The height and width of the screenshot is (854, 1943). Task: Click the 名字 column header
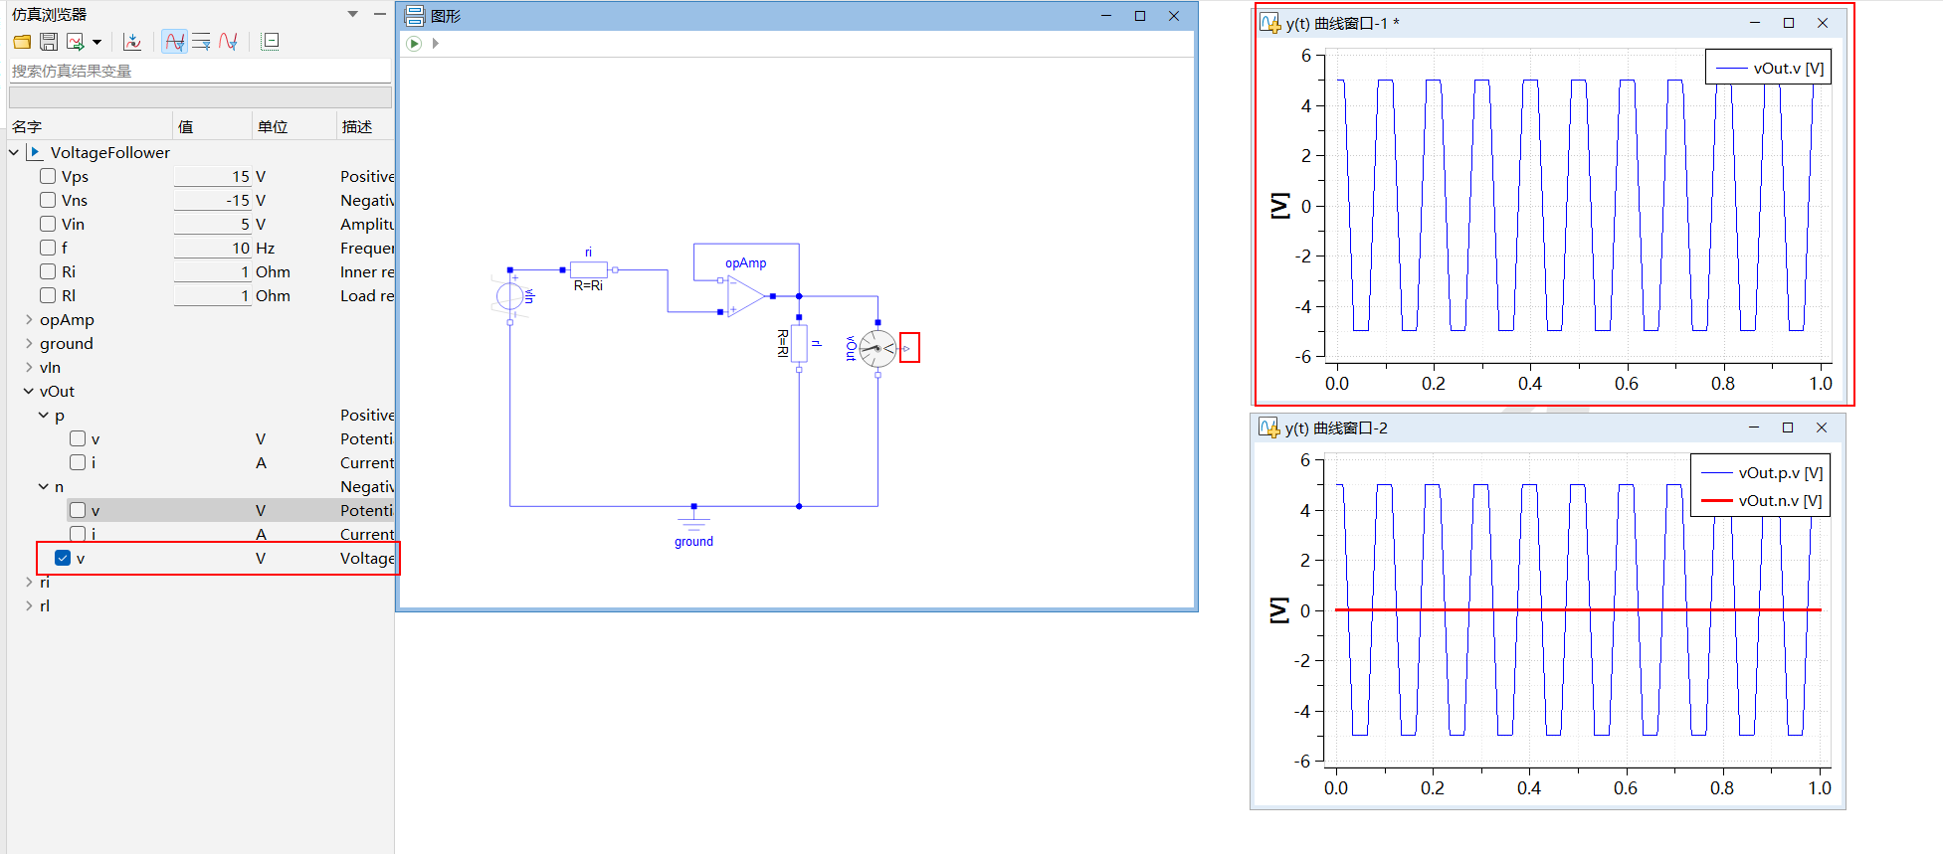27,126
